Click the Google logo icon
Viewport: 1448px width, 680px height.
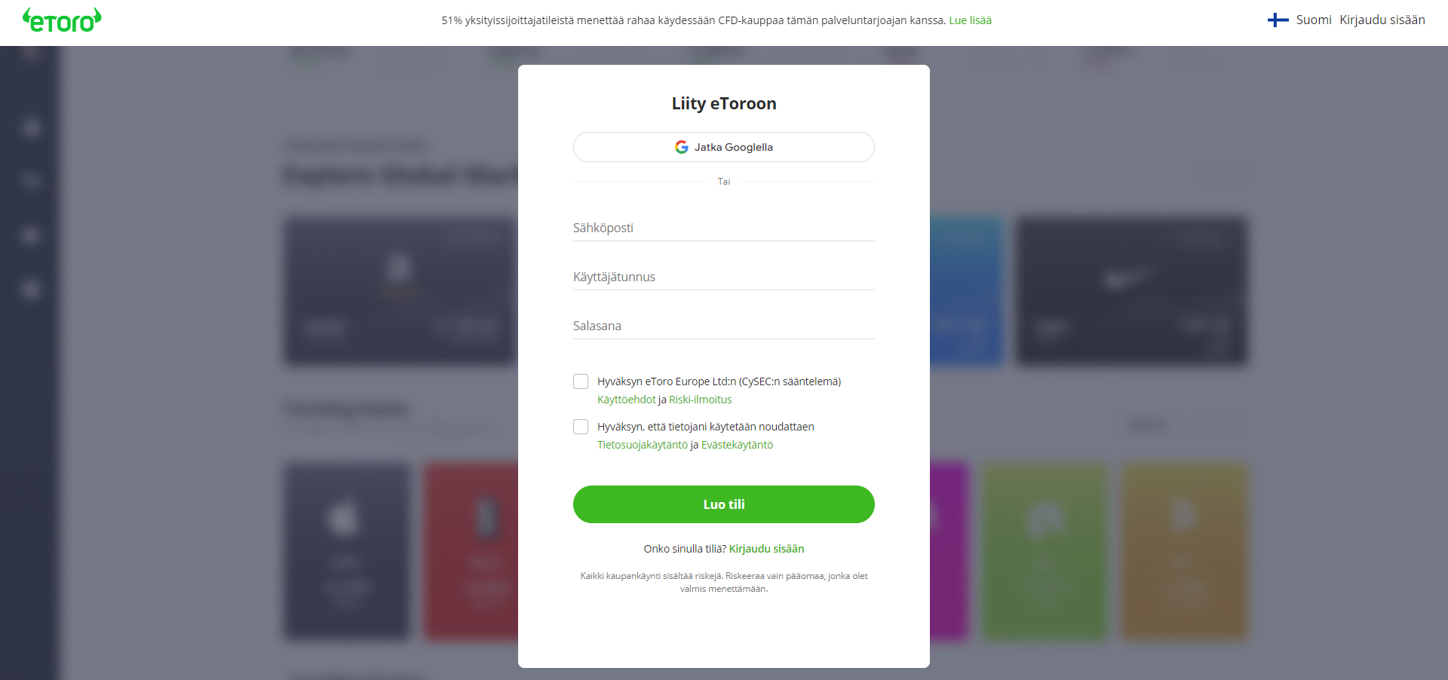(x=681, y=147)
